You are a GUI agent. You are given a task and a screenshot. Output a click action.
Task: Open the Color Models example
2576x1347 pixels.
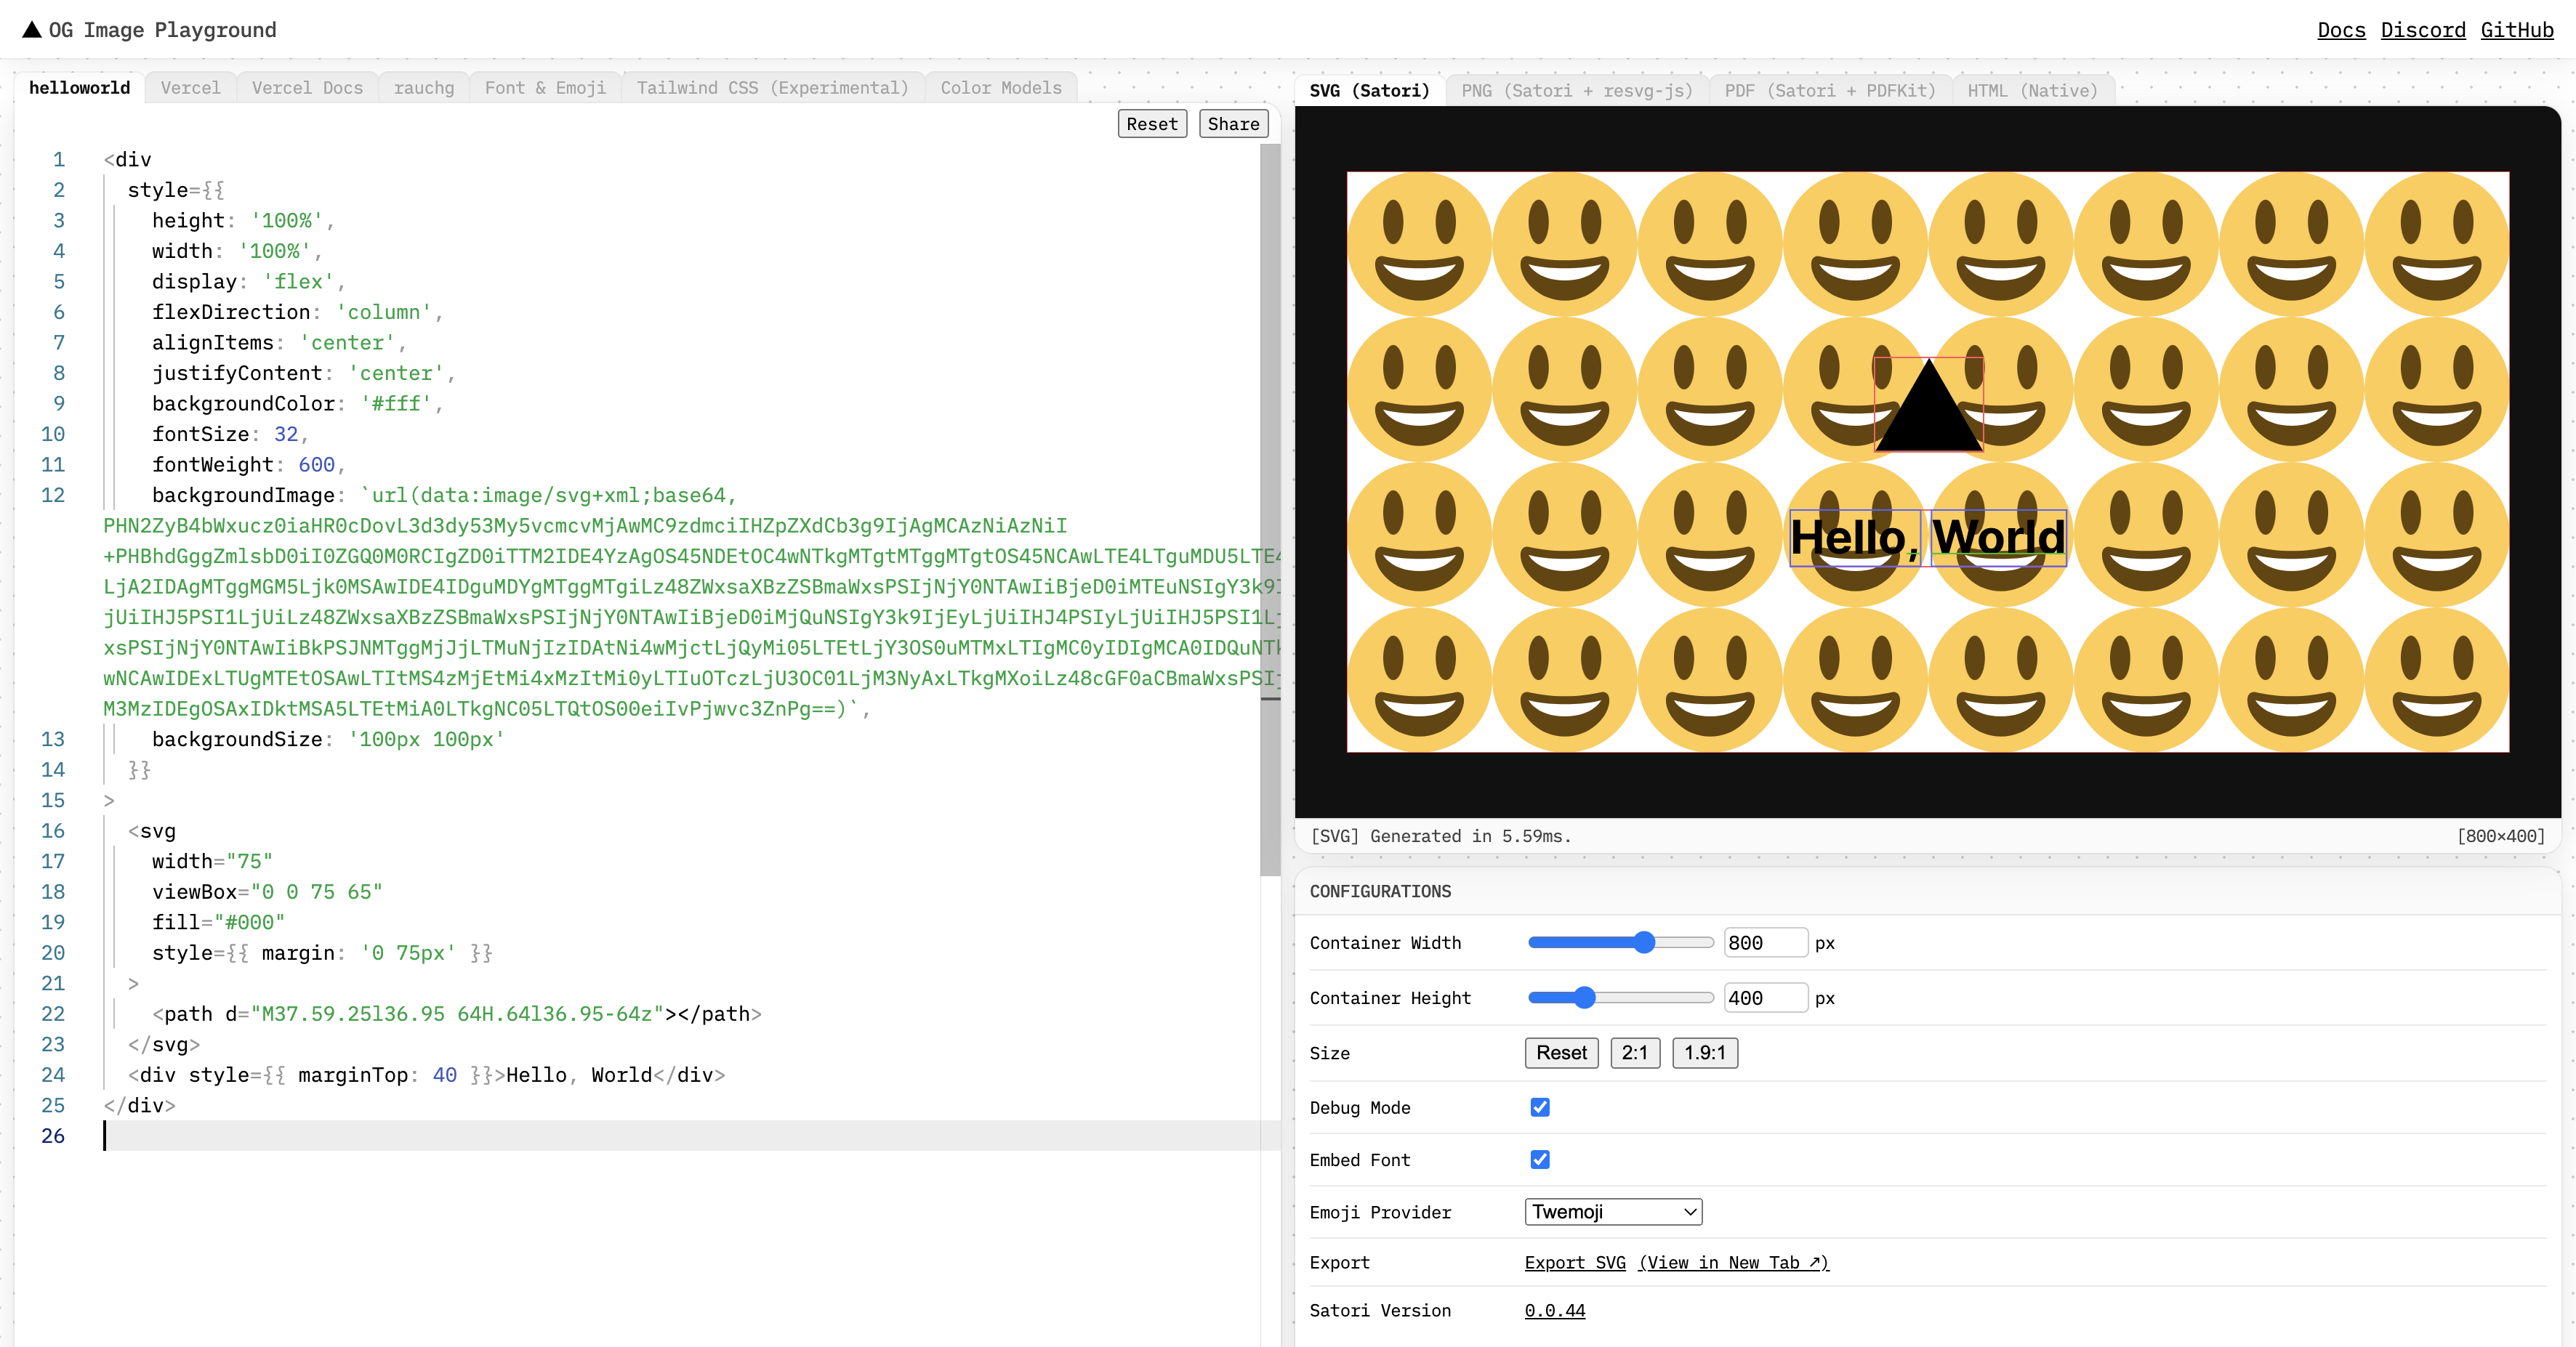click(1000, 88)
